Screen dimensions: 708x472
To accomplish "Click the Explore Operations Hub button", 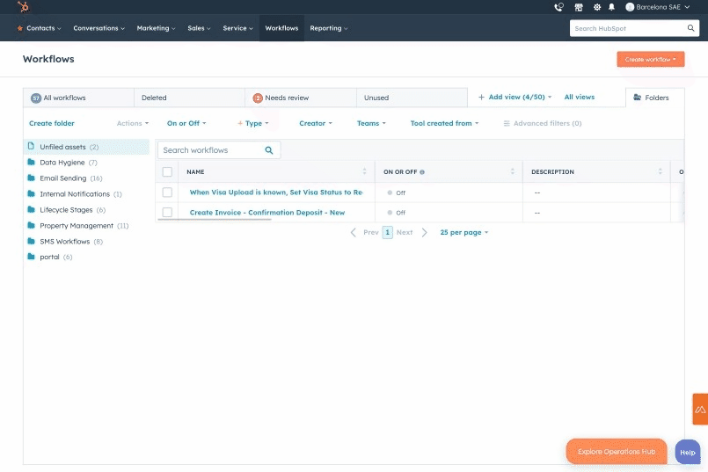I will [617, 451].
